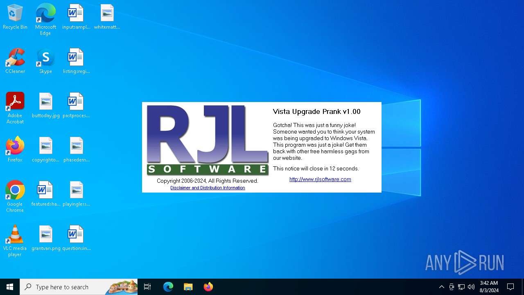Select the featuredsha... Word document icon
Screen dimensions: 524x295
click(x=45, y=194)
